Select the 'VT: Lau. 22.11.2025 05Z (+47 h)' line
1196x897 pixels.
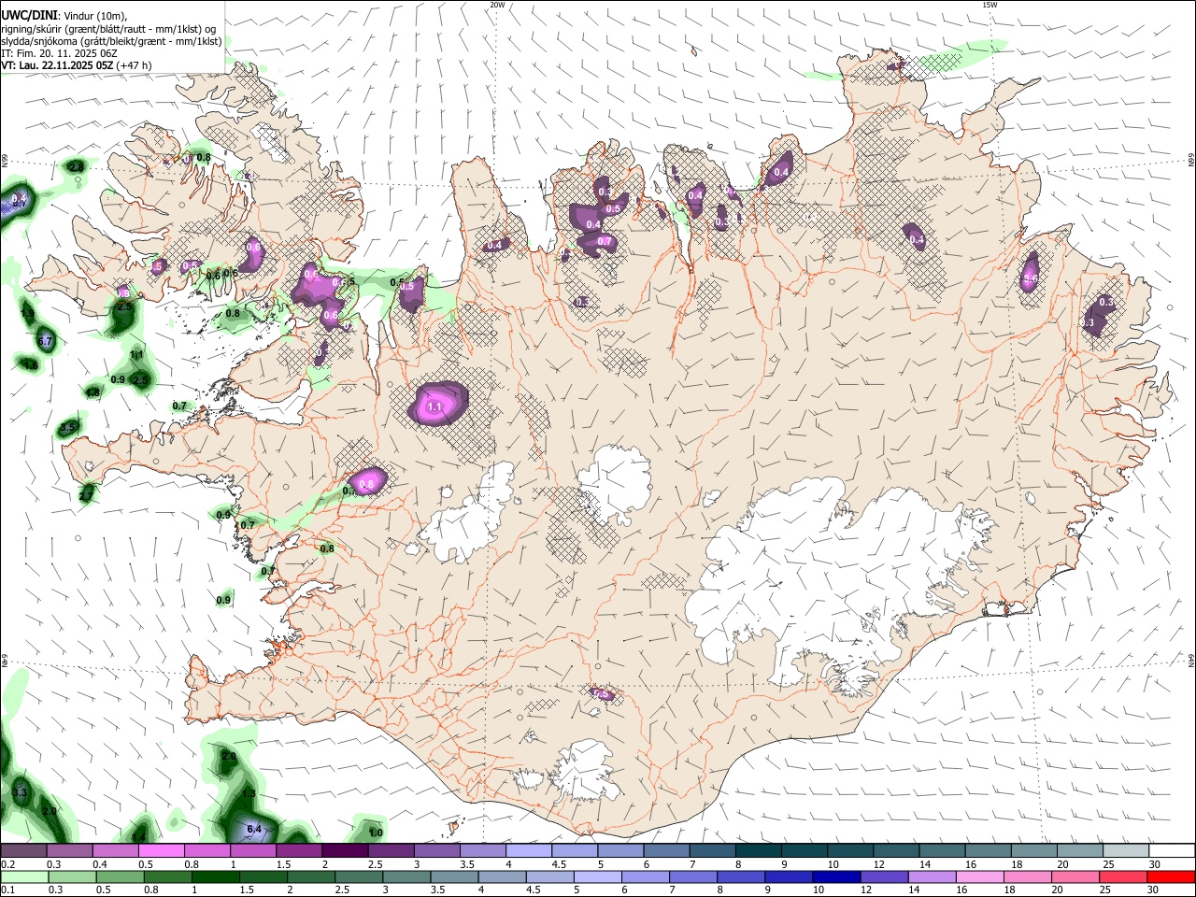pyautogui.click(x=77, y=65)
